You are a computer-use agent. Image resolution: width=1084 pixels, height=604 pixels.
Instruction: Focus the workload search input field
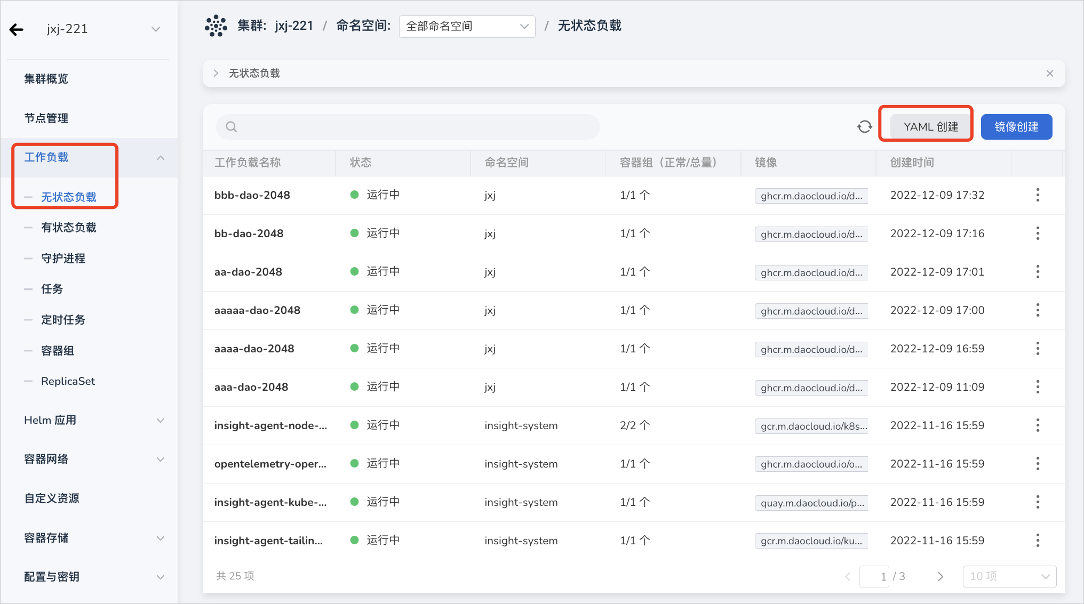[408, 127]
